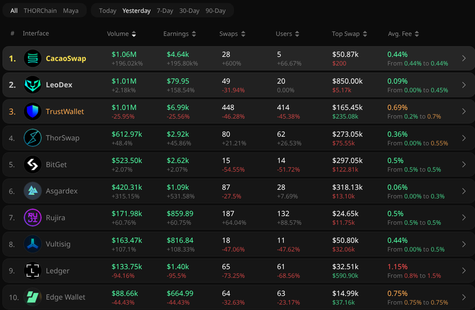Screen dimensions: 475x310
Task: Click the Volume column header label
Action: pyautogui.click(x=118, y=33)
